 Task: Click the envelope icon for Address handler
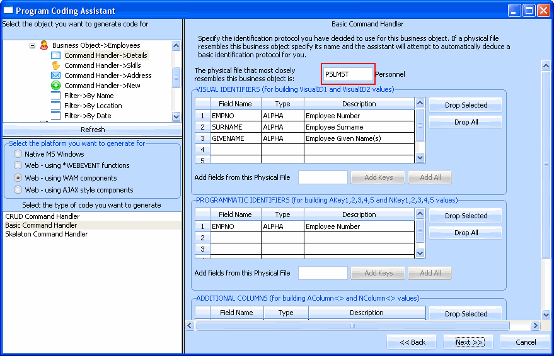click(x=55, y=75)
